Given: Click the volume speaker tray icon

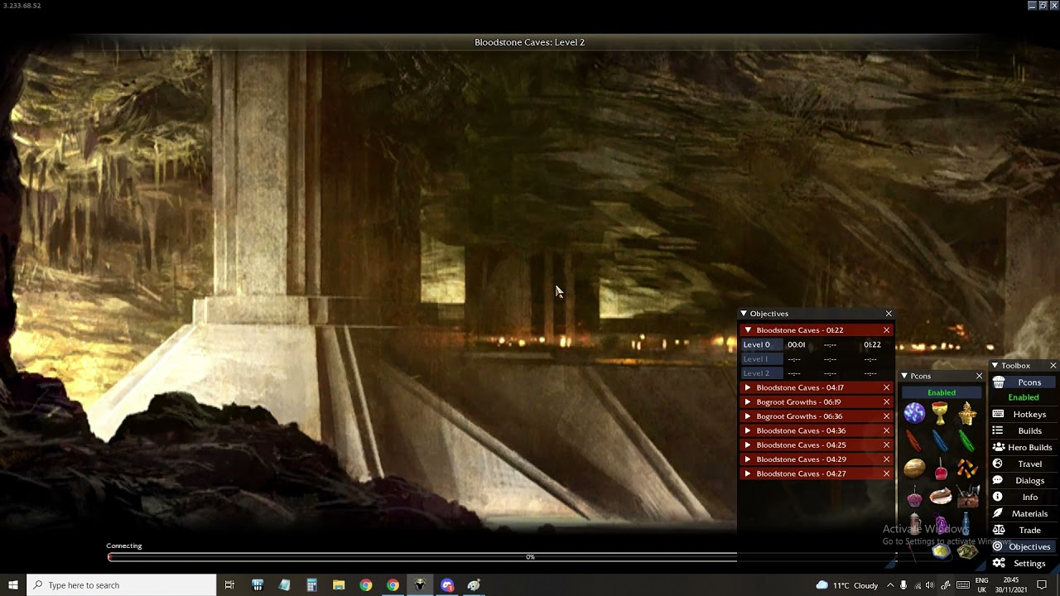Looking at the screenshot, I should pos(929,585).
